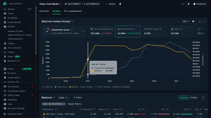
Task: Remove the Smart Money label filter
Action: tap(64, 104)
